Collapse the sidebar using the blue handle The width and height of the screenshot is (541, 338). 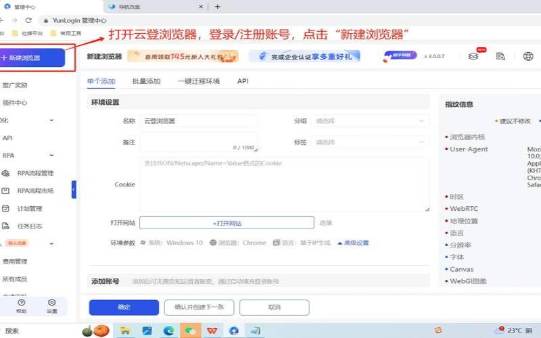pyautogui.click(x=74, y=189)
